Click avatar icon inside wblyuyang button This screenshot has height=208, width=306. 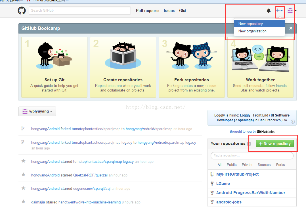25,111
